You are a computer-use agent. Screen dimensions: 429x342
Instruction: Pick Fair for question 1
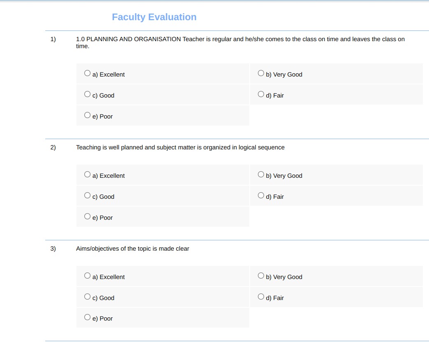[x=261, y=94]
